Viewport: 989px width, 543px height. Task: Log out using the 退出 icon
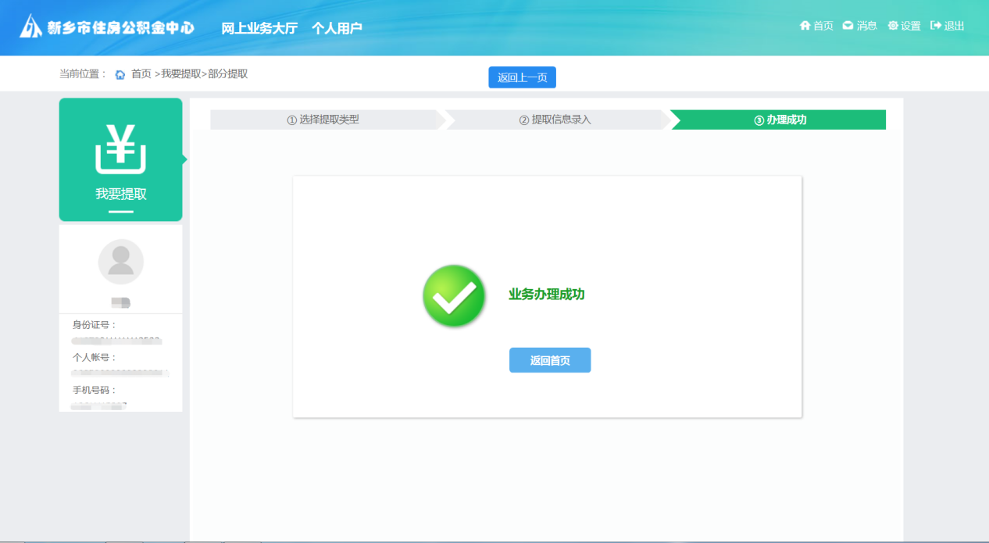pyautogui.click(x=936, y=26)
